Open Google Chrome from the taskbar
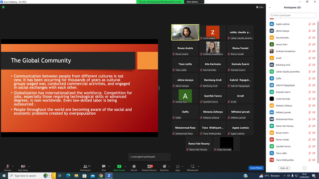Viewport: 319px width, 179px height. coord(101,176)
